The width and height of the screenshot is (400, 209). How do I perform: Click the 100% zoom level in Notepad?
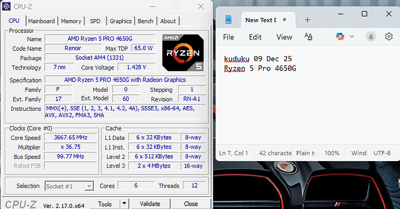pyautogui.click(x=332, y=153)
